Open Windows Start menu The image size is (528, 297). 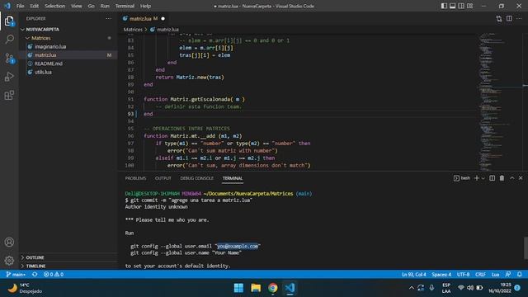tap(238, 288)
